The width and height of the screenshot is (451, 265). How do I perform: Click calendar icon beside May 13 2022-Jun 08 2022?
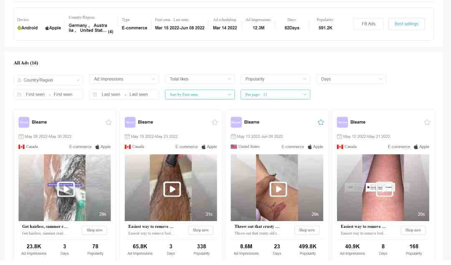point(233,137)
